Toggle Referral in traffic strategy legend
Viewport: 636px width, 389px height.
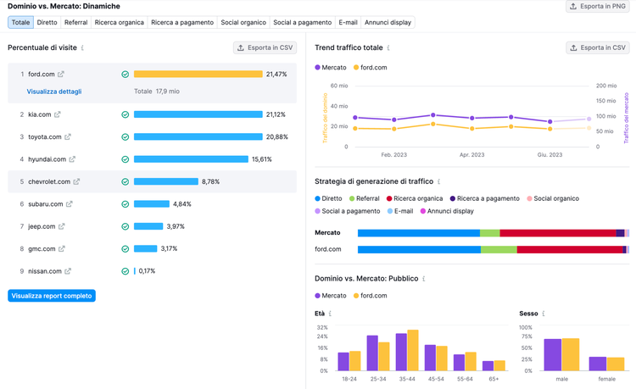pyautogui.click(x=365, y=198)
